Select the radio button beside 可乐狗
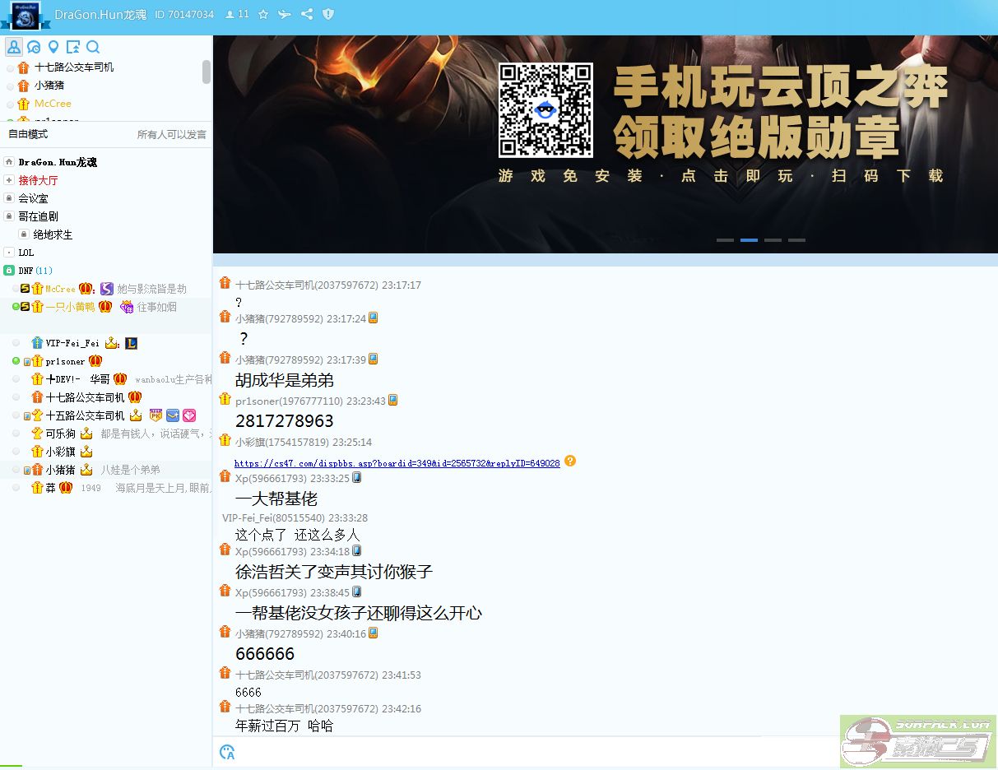The image size is (998, 770). coord(16,434)
